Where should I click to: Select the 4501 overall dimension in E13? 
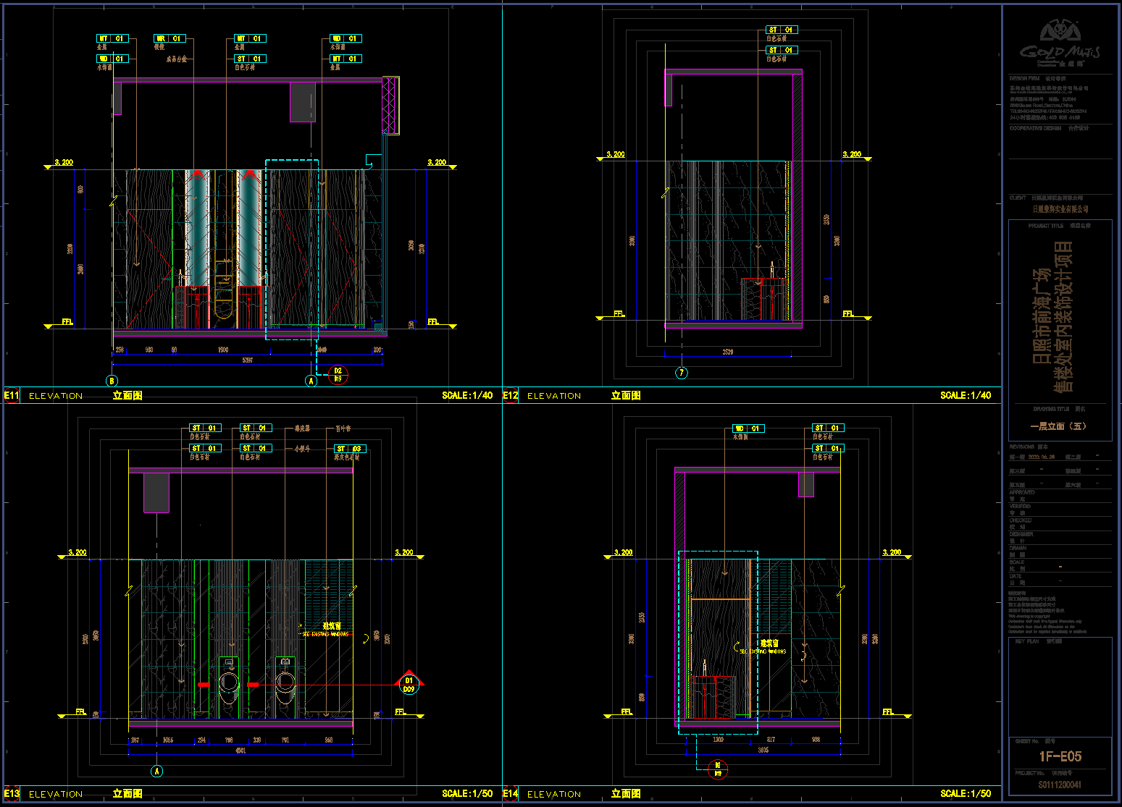240,751
